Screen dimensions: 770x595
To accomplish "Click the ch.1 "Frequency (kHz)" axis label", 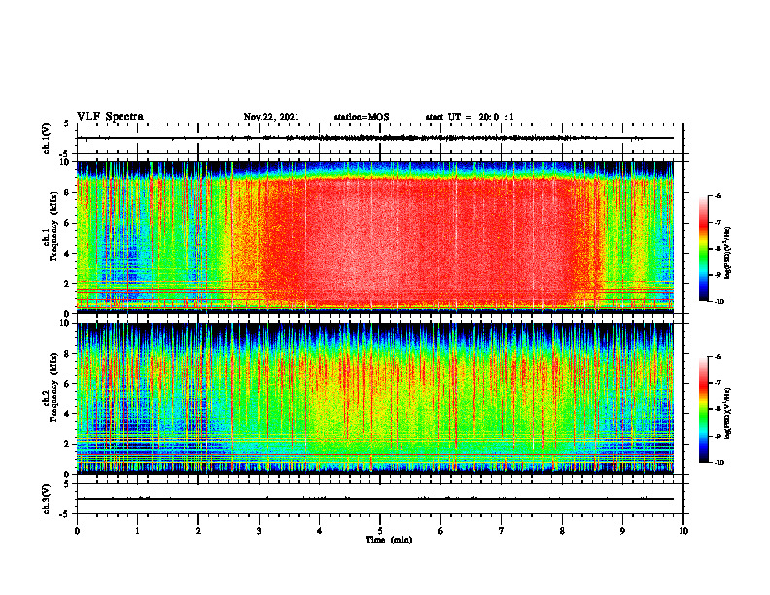I will (53, 226).
